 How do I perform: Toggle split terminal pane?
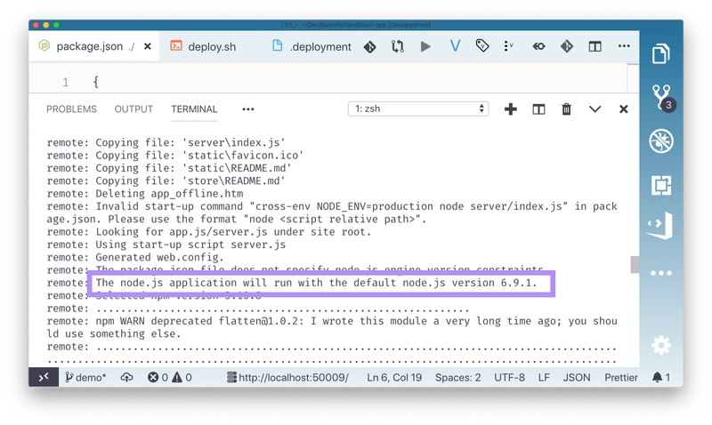point(538,109)
